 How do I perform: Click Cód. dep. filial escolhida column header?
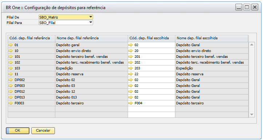pos(151,38)
